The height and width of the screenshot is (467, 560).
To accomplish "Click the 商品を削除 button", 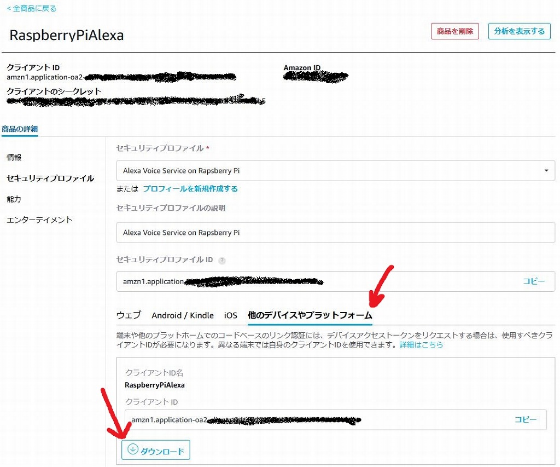I will pos(454,31).
